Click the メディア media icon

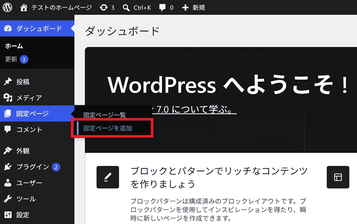tap(8, 97)
